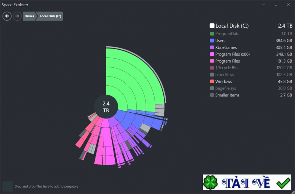The width and height of the screenshot is (295, 194).
Task: Go to the Drives breadcrumb
Action: point(29,16)
